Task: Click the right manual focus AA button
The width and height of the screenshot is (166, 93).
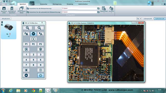Action: click(x=41, y=34)
